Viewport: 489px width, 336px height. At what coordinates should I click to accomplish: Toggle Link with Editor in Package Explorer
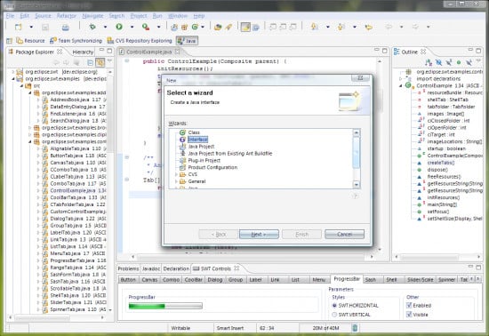pyautogui.click(x=100, y=62)
